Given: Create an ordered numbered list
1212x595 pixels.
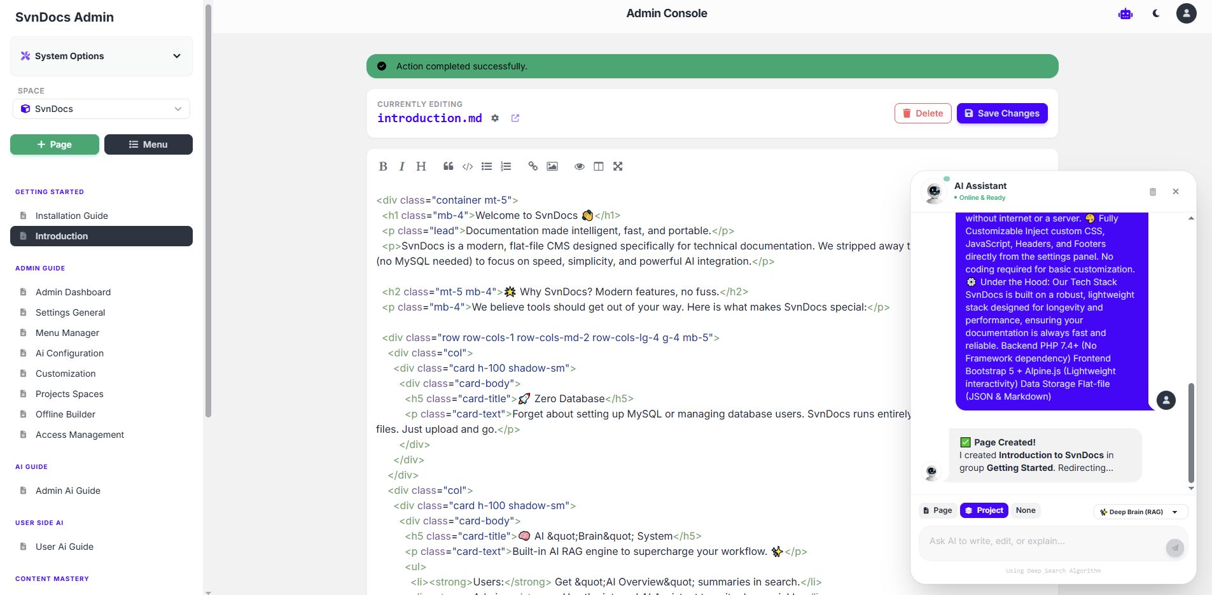Looking at the screenshot, I should pyautogui.click(x=506, y=166).
